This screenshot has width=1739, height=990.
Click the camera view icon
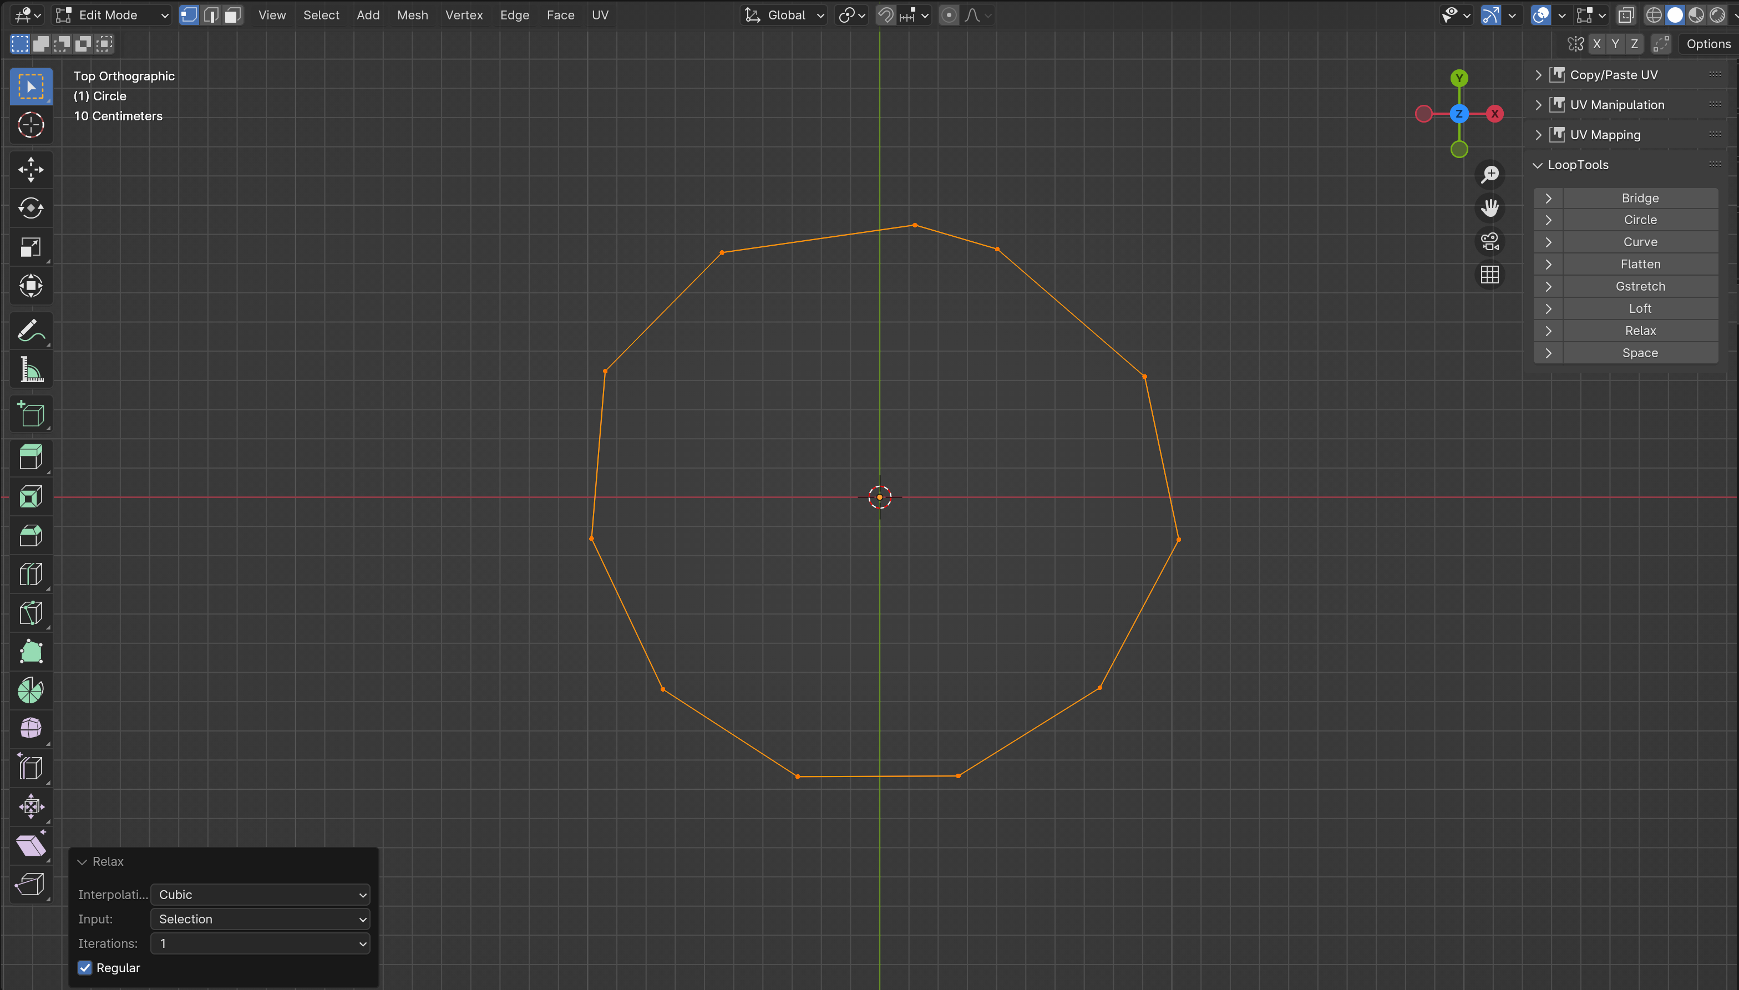click(1489, 241)
